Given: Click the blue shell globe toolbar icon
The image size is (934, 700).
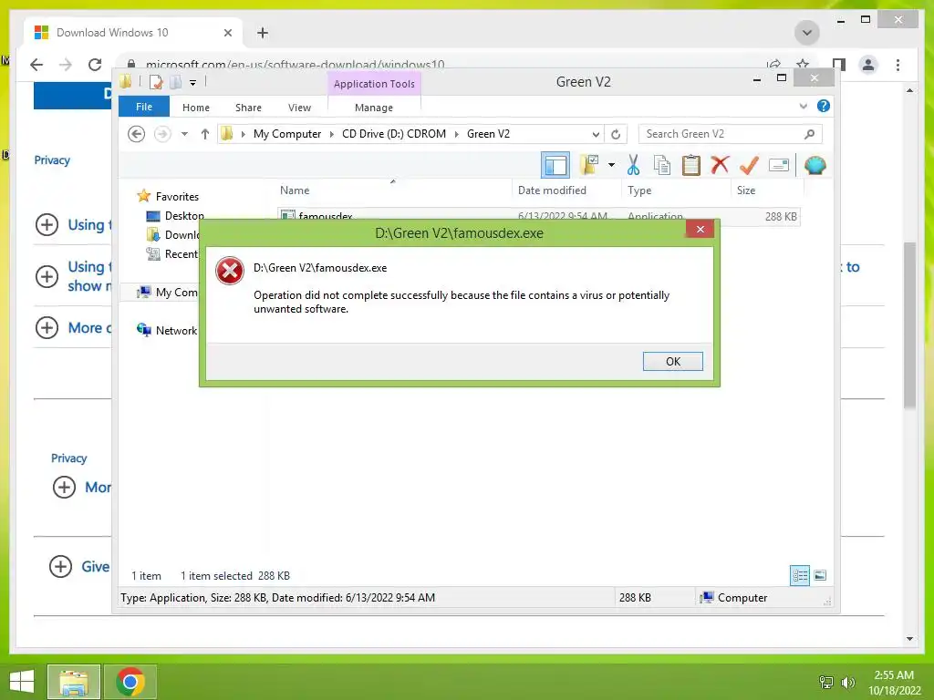Looking at the screenshot, I should 815,165.
